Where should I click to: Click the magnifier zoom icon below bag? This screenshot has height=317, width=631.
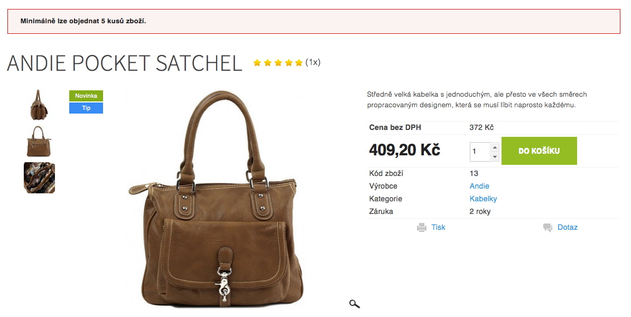click(354, 304)
